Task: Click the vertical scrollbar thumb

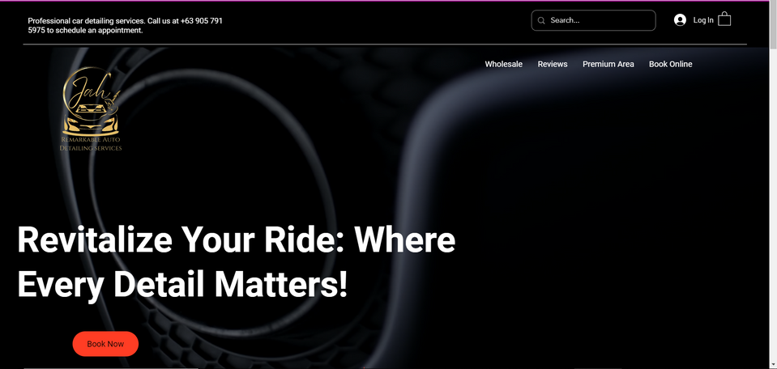Action: (x=773, y=25)
